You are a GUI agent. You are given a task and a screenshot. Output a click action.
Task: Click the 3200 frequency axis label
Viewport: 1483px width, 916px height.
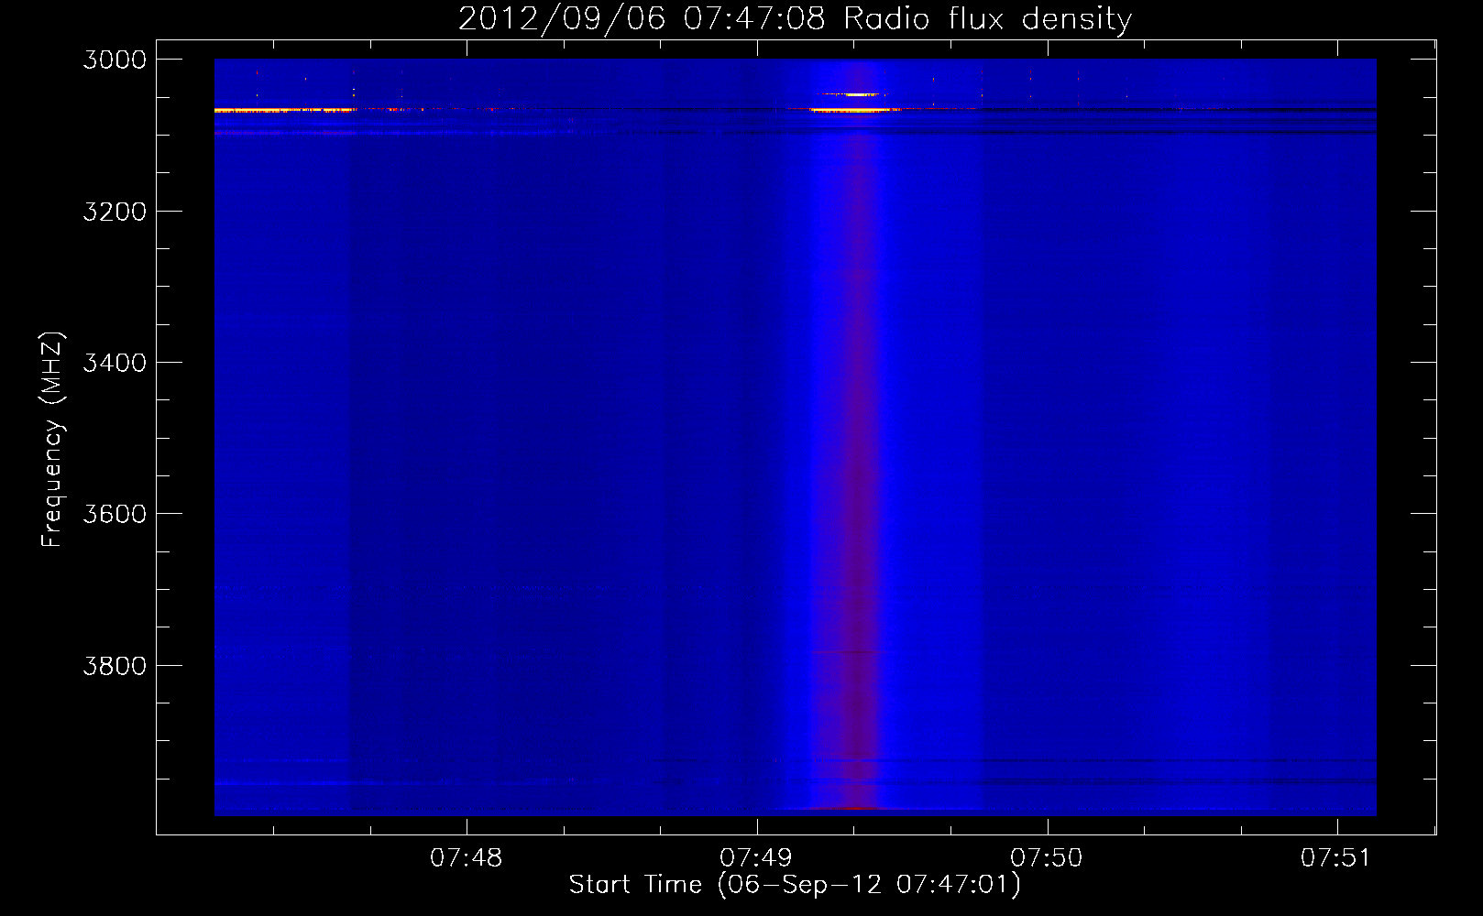pyautogui.click(x=115, y=212)
